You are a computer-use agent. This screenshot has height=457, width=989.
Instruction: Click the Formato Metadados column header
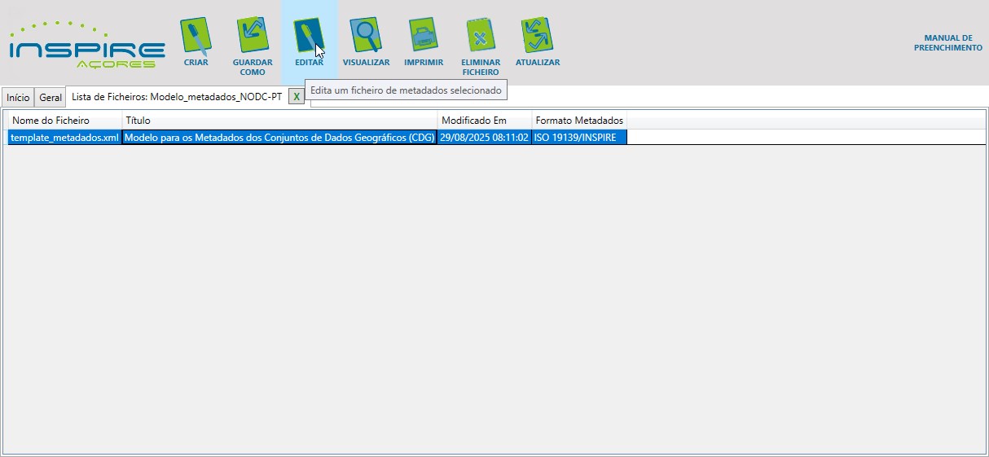pyautogui.click(x=578, y=121)
